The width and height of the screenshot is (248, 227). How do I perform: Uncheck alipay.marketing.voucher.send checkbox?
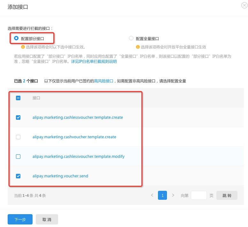(x=18, y=176)
